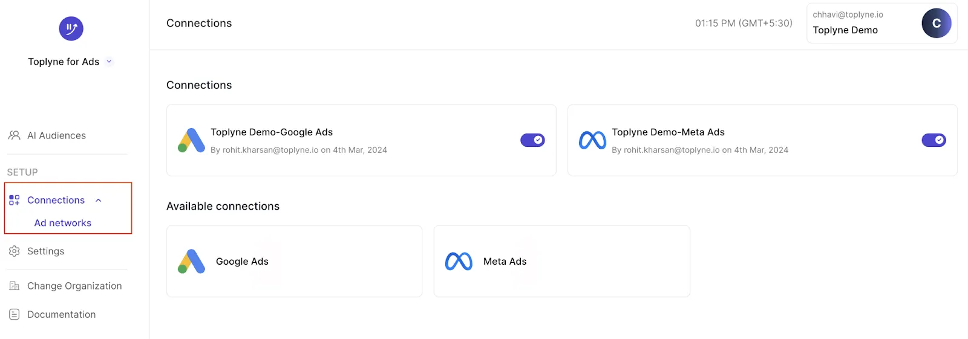968x339 pixels.
Task: Click the author line under Toplyne Demo-Meta Ads
Action: pyautogui.click(x=700, y=150)
